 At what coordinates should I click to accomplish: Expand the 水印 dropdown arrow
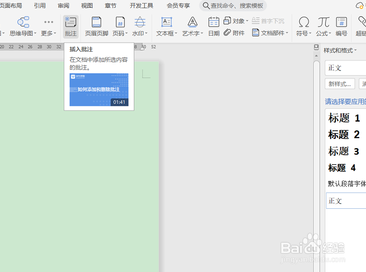pos(146,34)
